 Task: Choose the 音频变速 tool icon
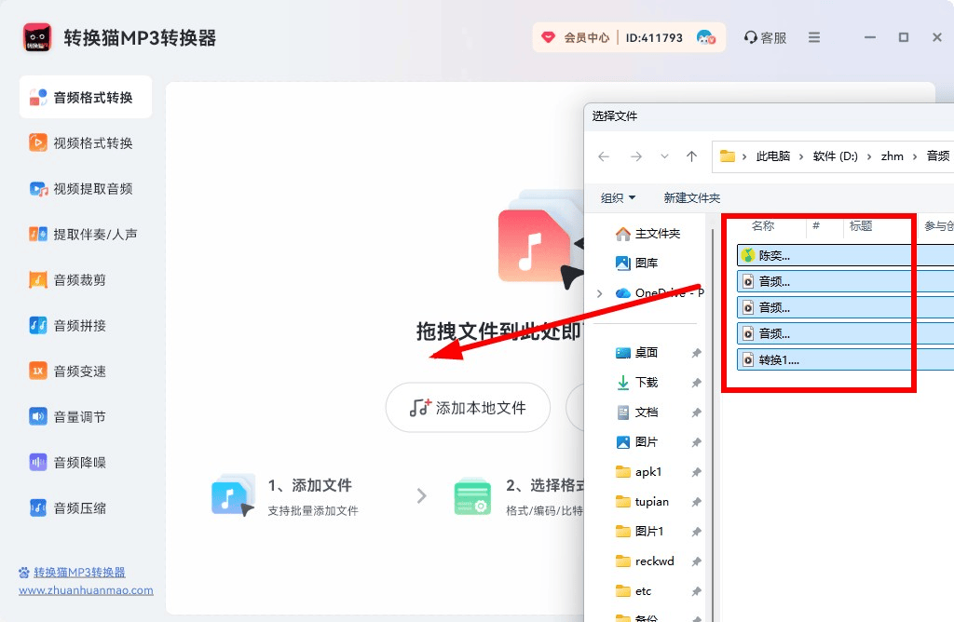[38, 372]
